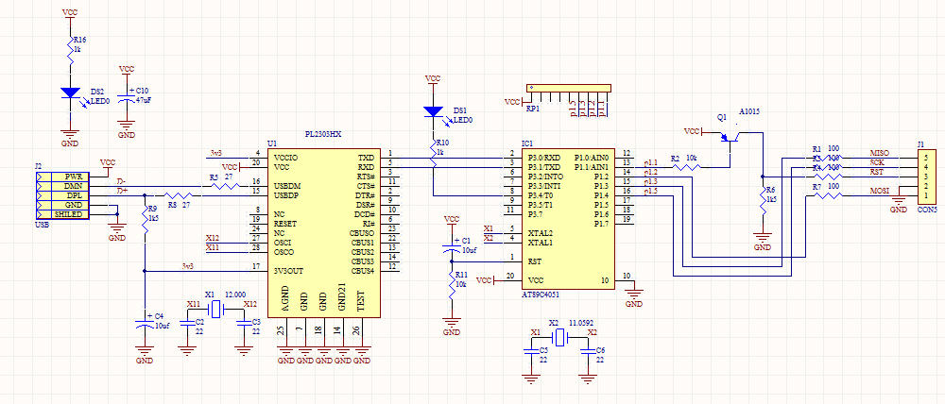Select the X2 11.0592 crystal symbol
The height and width of the screenshot is (404, 945).
pyautogui.click(x=558, y=338)
